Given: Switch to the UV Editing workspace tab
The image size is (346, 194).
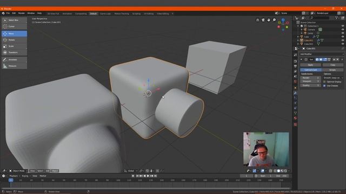Looking at the screenshot, I should pos(149,13).
